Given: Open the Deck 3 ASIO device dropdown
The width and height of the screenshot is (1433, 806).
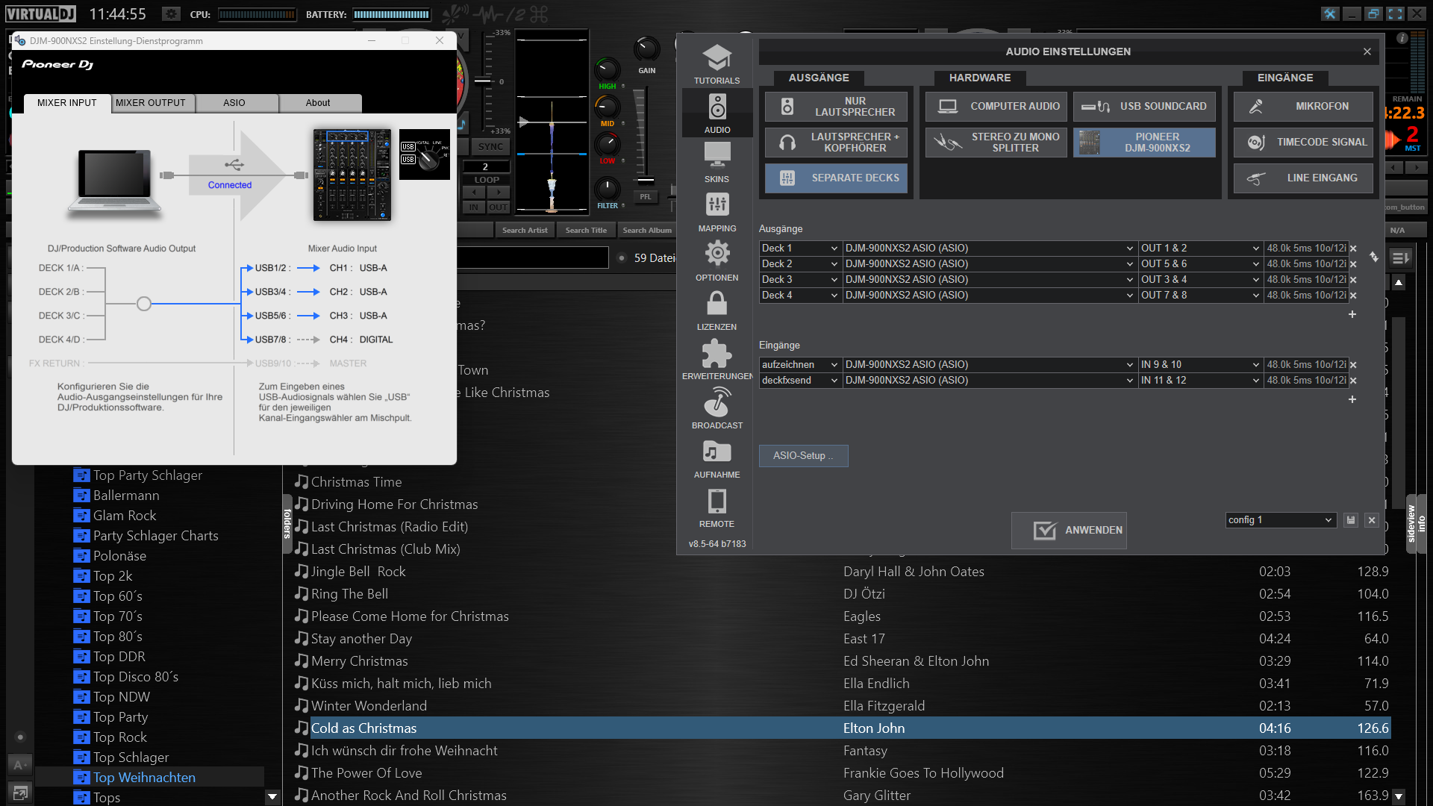Looking at the screenshot, I should coord(990,280).
